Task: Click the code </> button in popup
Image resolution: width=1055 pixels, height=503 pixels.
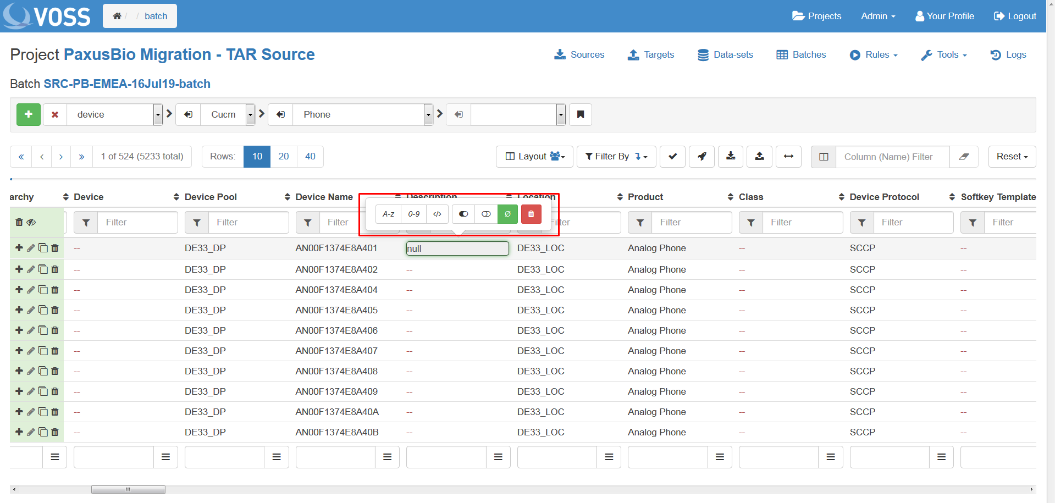Action: click(x=437, y=214)
